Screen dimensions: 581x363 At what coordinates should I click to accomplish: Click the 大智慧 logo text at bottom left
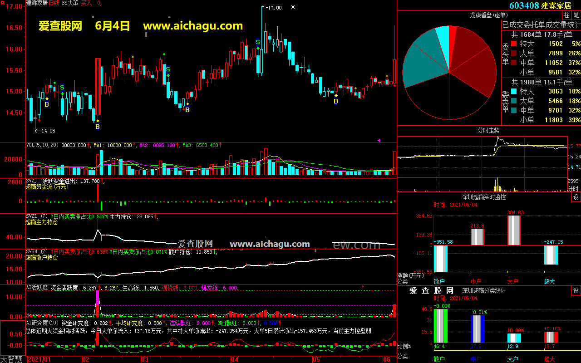[11, 359]
